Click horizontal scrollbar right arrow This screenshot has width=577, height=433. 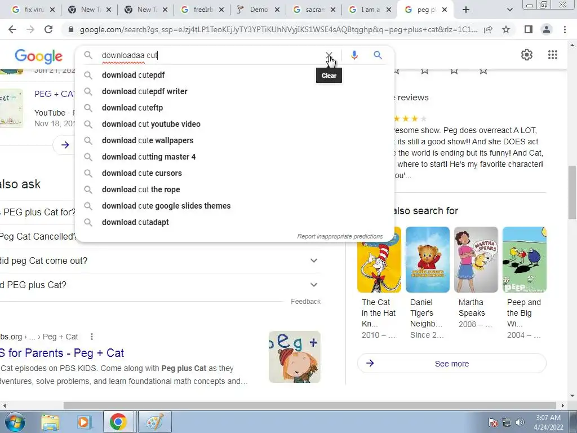[x=563, y=405]
